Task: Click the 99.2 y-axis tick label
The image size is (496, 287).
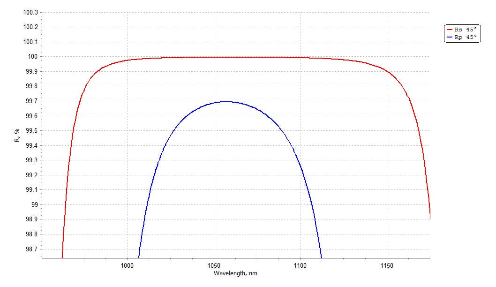Action: (31, 175)
